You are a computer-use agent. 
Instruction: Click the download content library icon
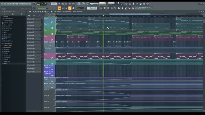(133, 8)
